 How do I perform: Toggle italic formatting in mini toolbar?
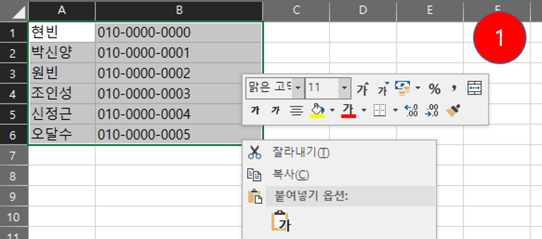pyautogui.click(x=275, y=110)
